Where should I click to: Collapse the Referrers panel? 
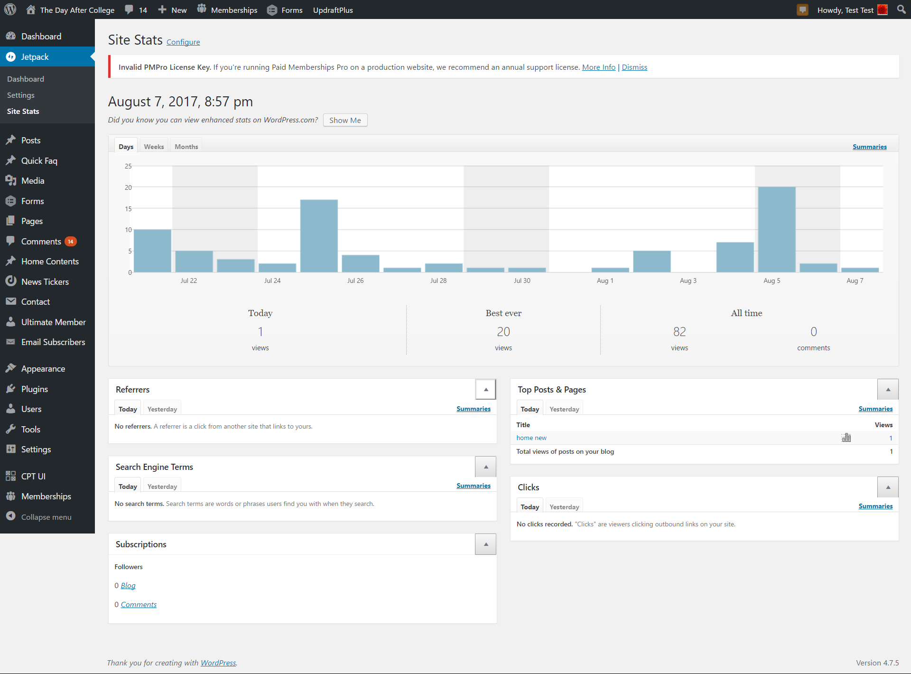pyautogui.click(x=485, y=390)
